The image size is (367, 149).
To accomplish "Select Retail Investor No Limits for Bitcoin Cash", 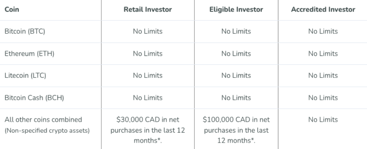I will (148, 98).
